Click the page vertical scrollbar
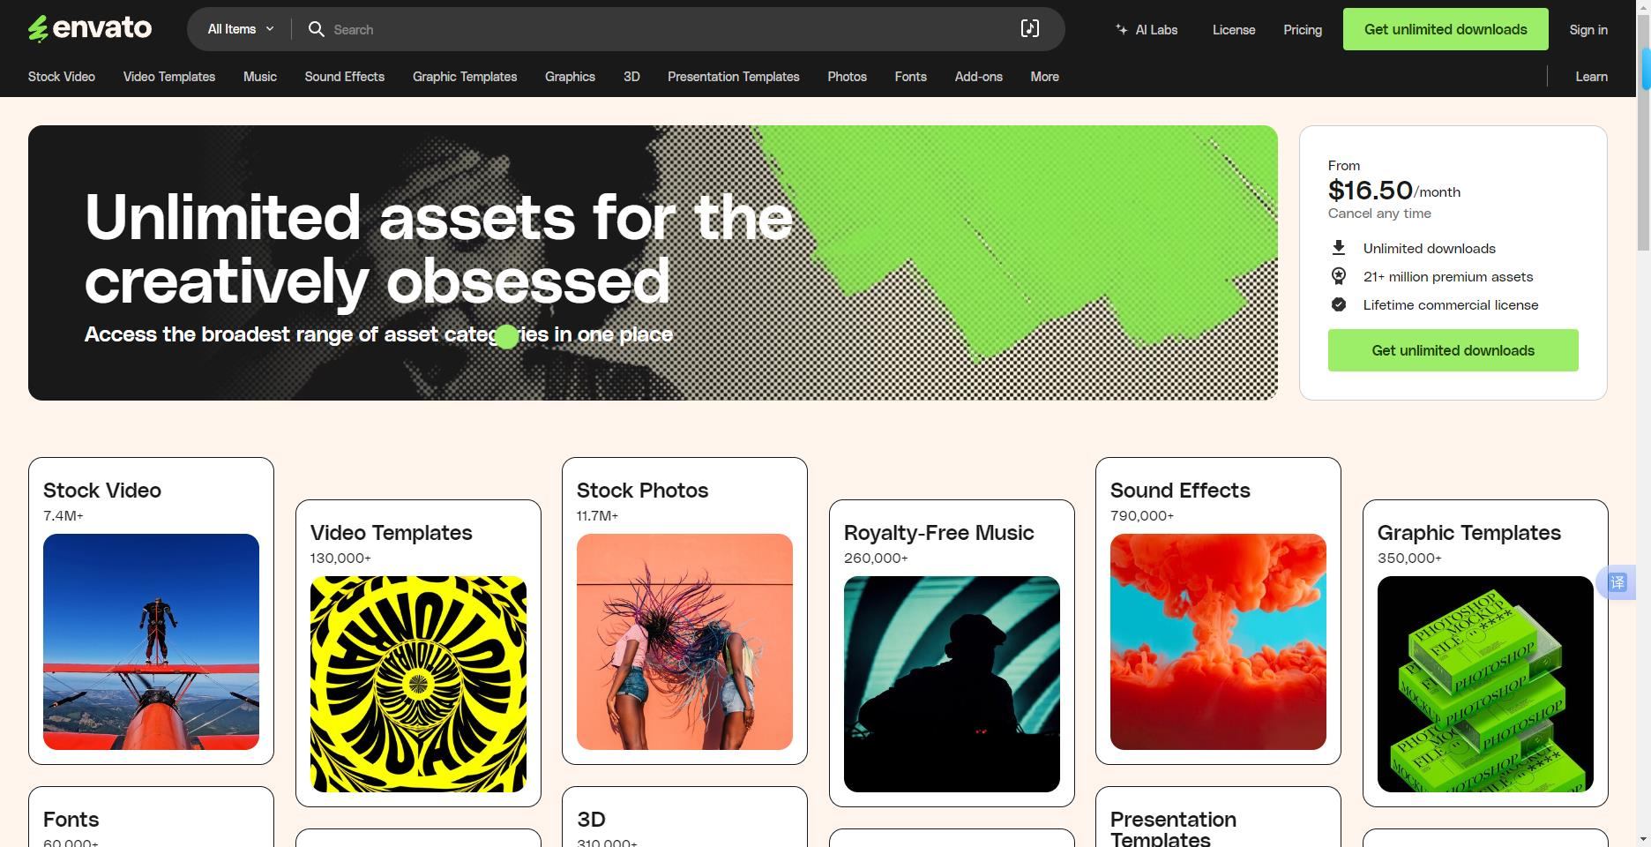The width and height of the screenshot is (1651, 847). coord(1645,423)
